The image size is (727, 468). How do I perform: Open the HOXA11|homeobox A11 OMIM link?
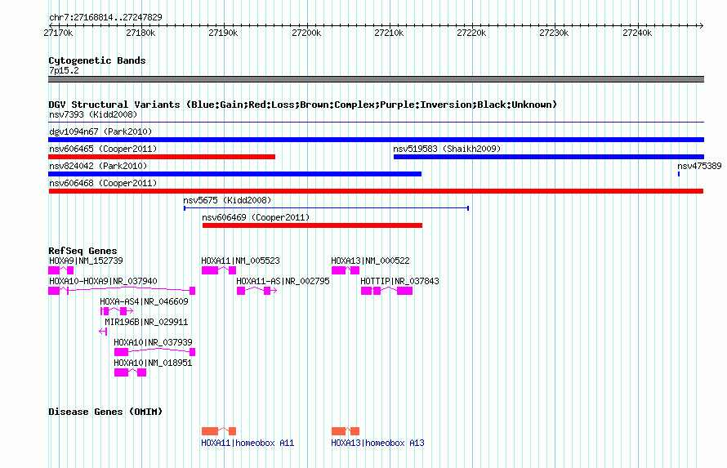pyautogui.click(x=248, y=443)
